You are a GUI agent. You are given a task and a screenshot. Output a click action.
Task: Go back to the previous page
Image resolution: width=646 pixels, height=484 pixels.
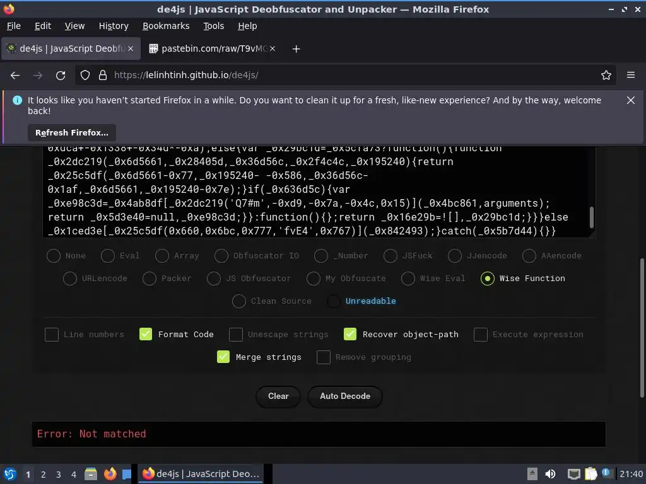click(15, 76)
